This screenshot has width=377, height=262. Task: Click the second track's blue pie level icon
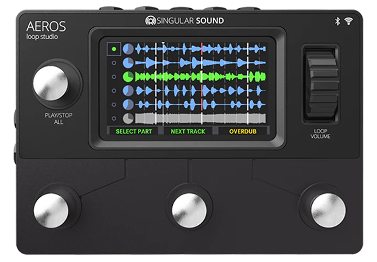point(128,63)
